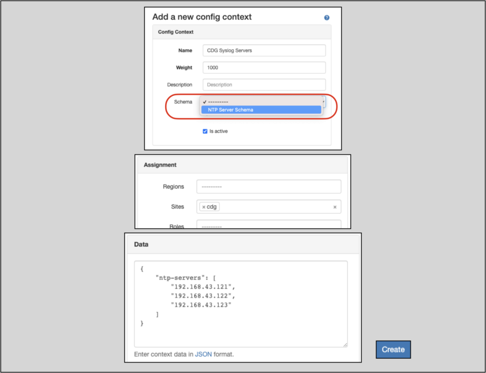Toggle the Is active checkbox
This screenshot has width=486, height=373.
(x=205, y=131)
